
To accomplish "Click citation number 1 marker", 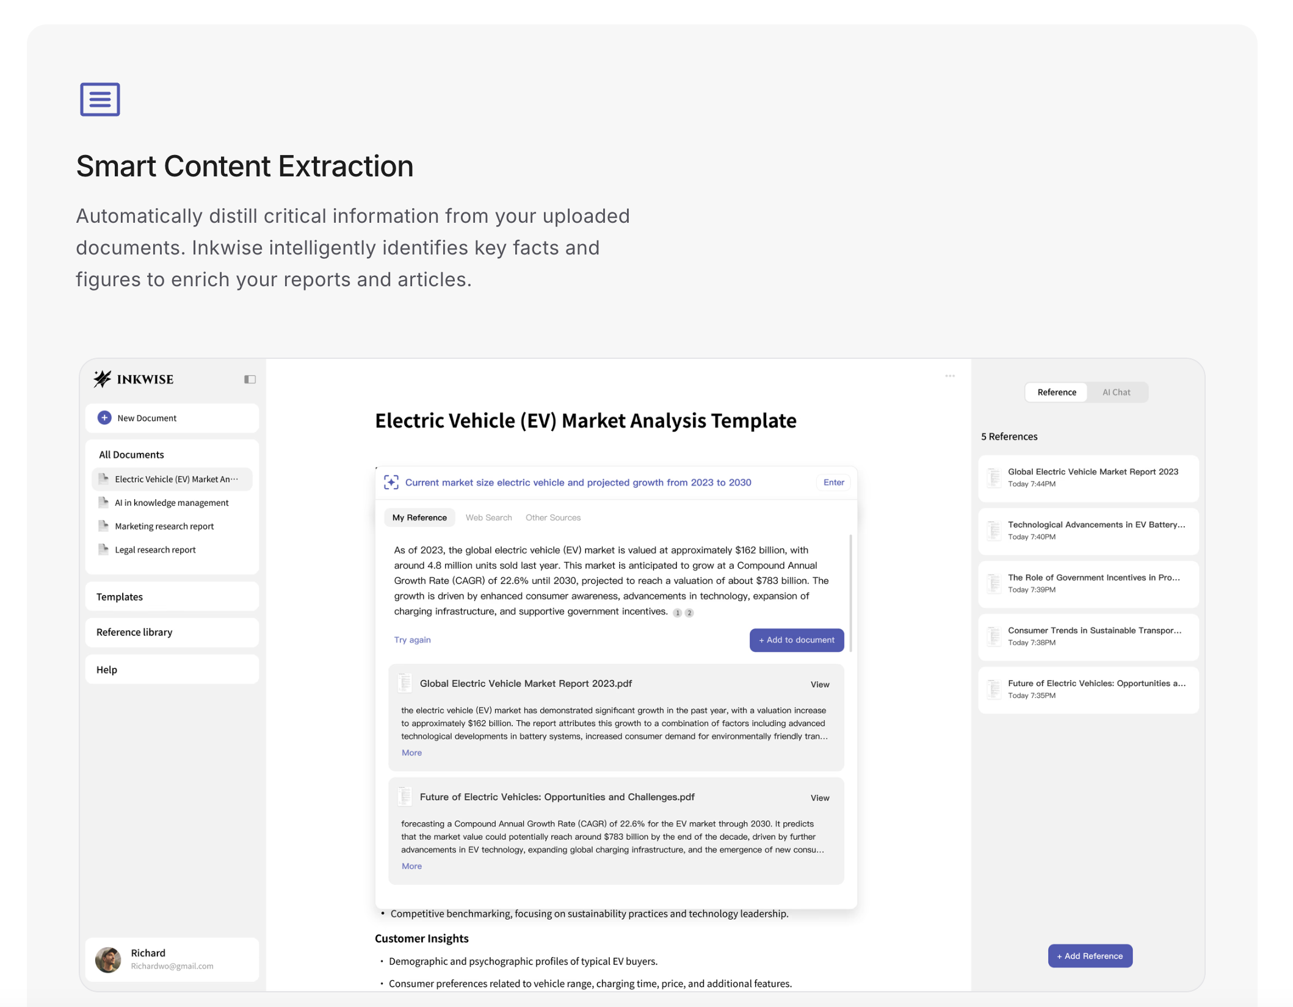I will coord(677,613).
